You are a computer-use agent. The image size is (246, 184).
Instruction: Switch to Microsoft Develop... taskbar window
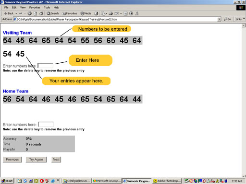click(x=107, y=181)
